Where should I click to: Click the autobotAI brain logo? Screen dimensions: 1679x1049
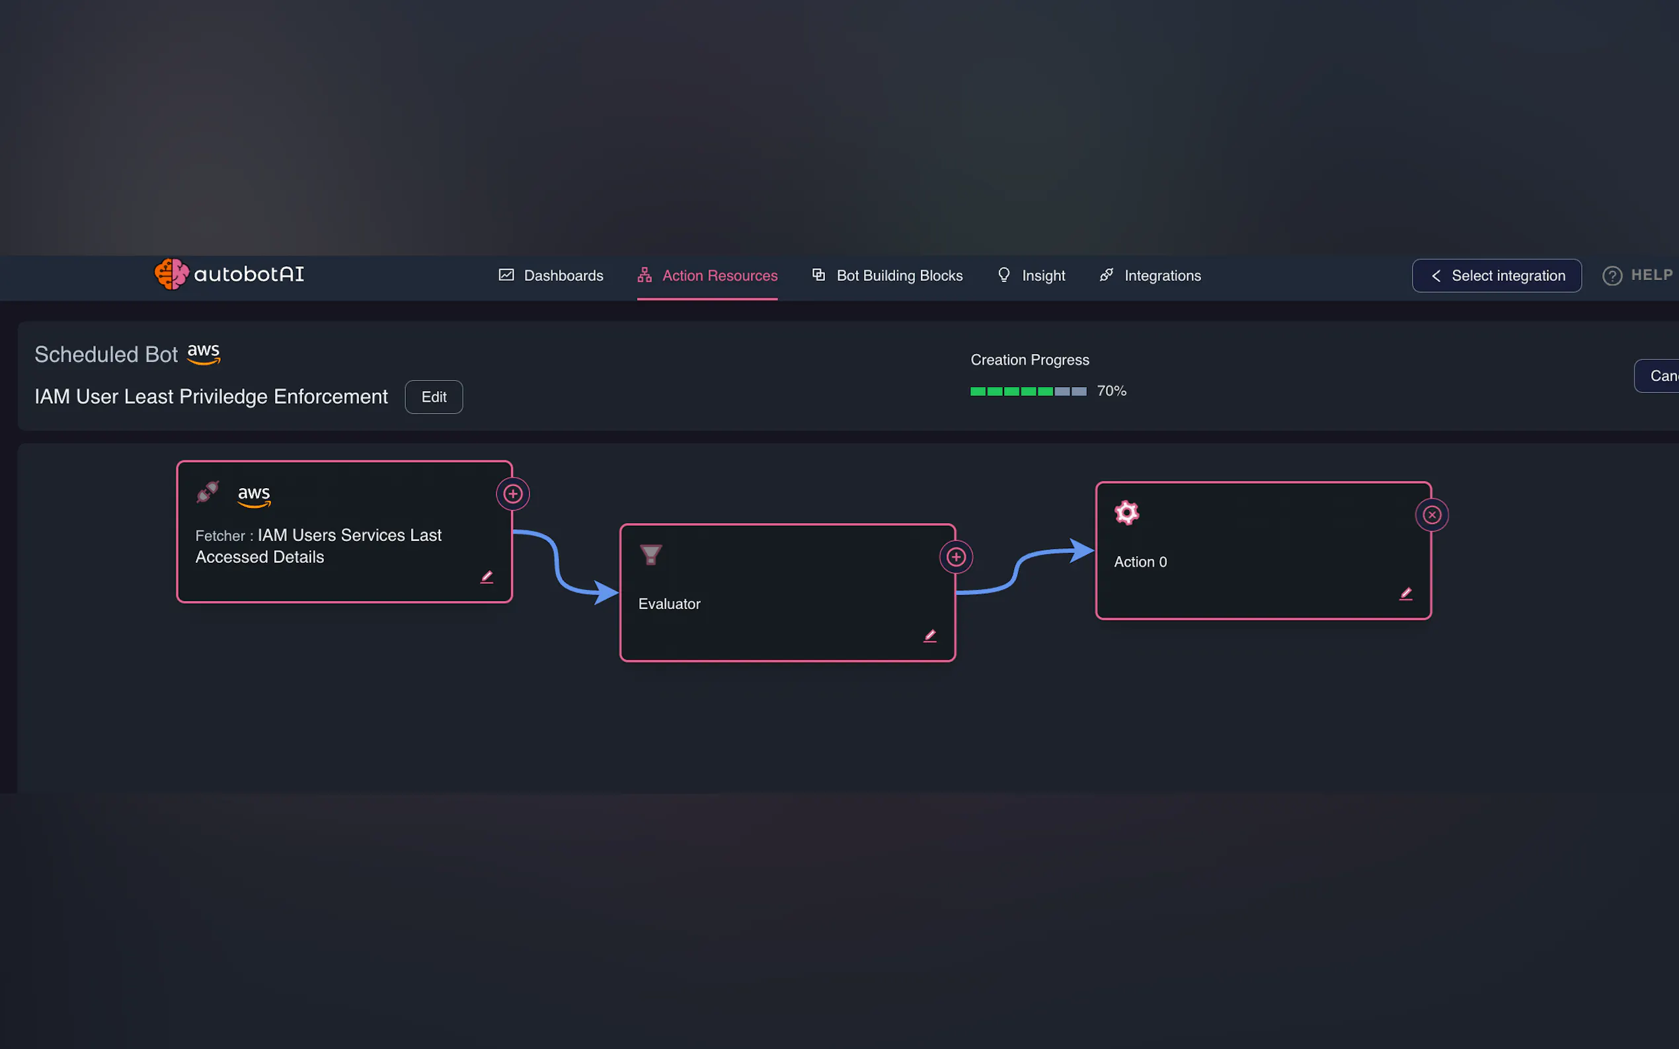pyautogui.click(x=171, y=274)
